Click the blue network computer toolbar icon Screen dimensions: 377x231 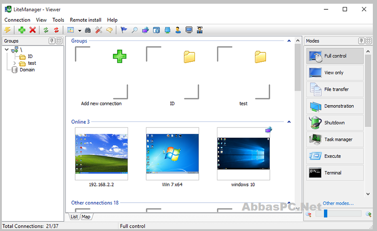[167, 30]
